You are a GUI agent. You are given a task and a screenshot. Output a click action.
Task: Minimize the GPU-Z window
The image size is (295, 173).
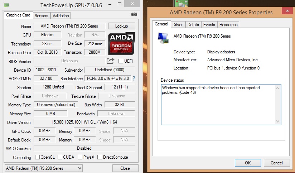point(110,5)
